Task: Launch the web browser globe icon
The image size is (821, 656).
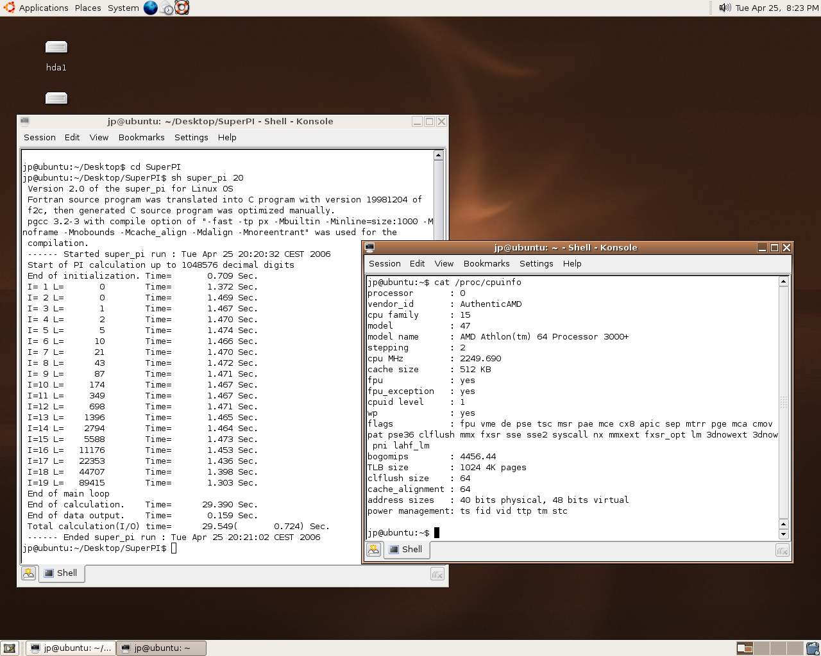Action: point(151,8)
